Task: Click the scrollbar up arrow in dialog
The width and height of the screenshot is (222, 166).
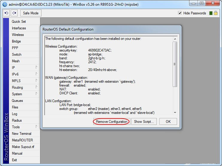Action: [175, 39]
